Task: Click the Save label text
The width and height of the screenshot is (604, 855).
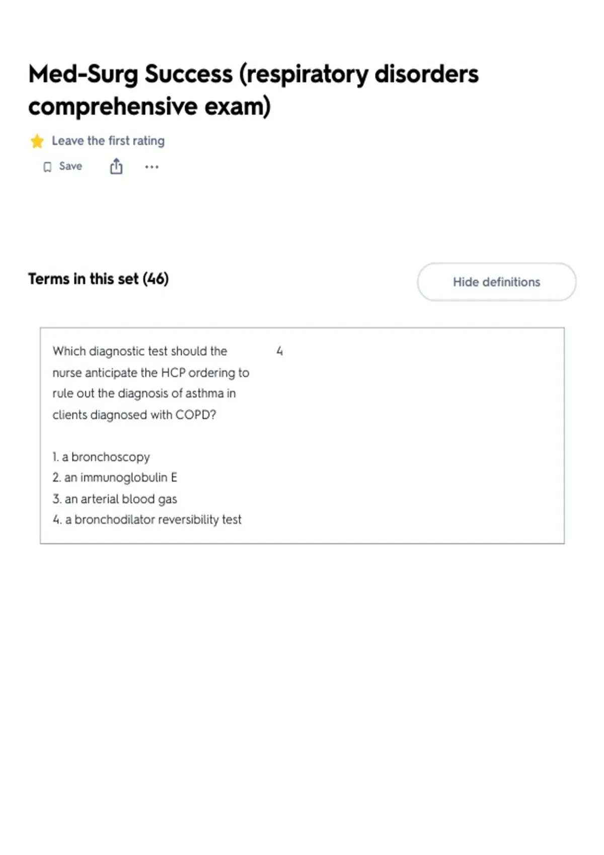Action: point(70,166)
